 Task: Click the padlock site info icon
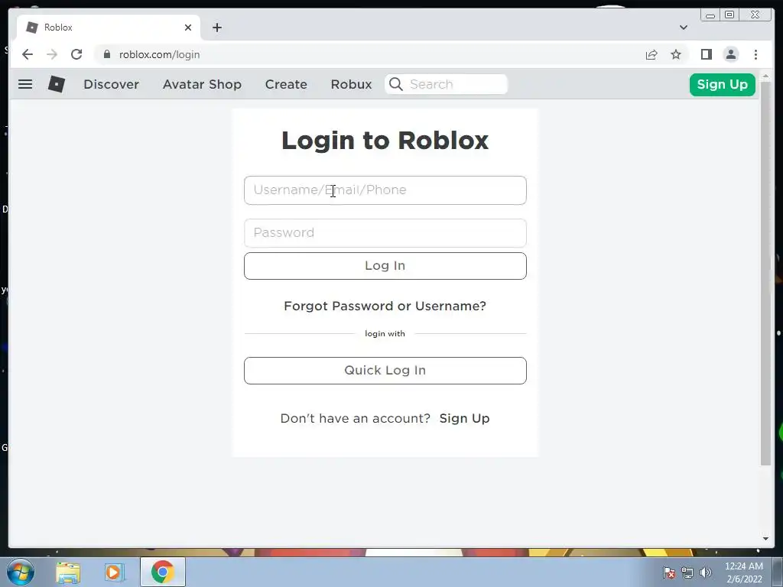pyautogui.click(x=107, y=54)
